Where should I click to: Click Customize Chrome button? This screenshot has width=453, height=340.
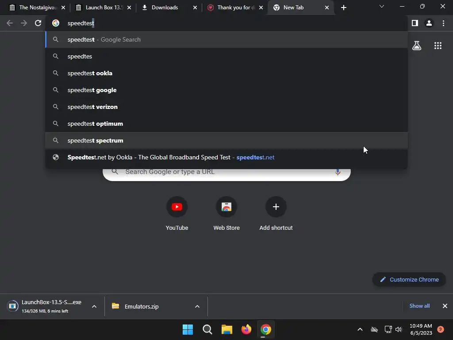pyautogui.click(x=409, y=280)
